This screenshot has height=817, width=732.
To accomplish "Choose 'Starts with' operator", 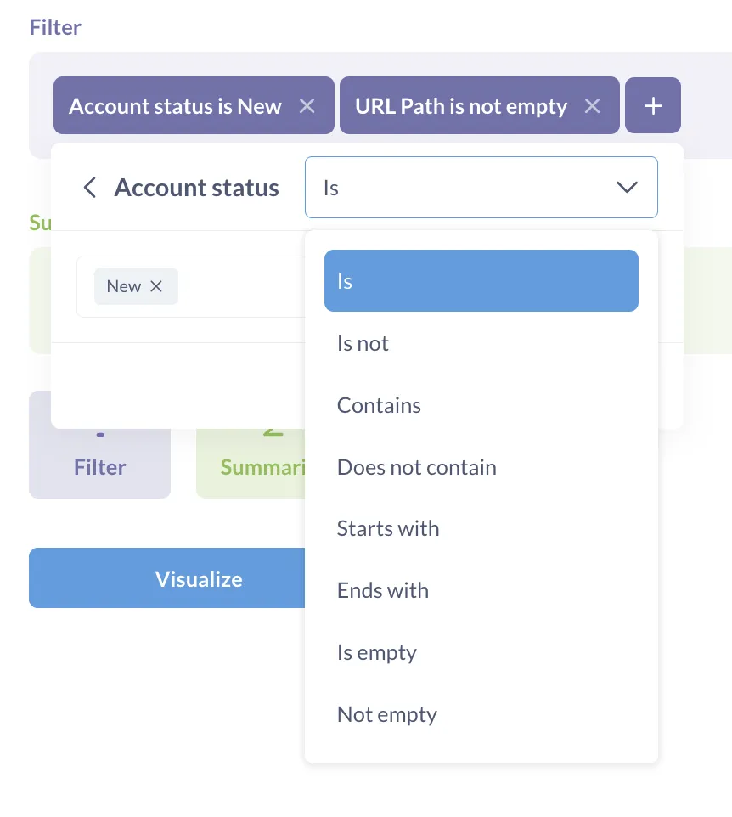I will [x=388, y=528].
